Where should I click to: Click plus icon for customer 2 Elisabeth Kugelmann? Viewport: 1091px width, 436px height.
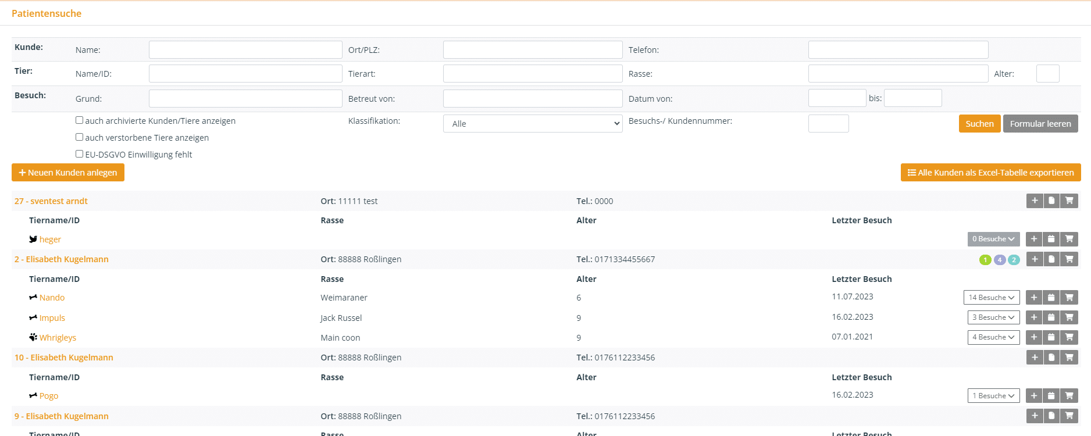pyautogui.click(x=1035, y=259)
